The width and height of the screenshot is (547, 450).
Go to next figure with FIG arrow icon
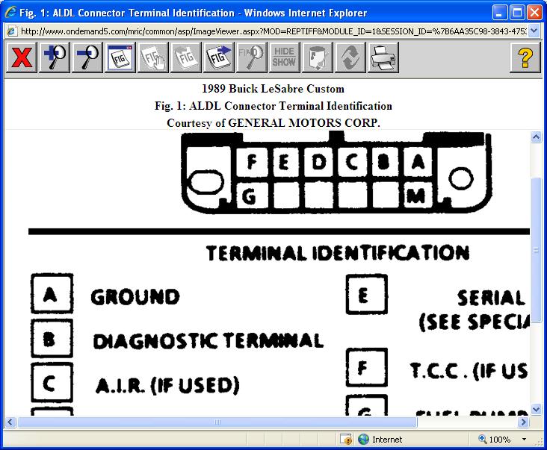point(218,57)
